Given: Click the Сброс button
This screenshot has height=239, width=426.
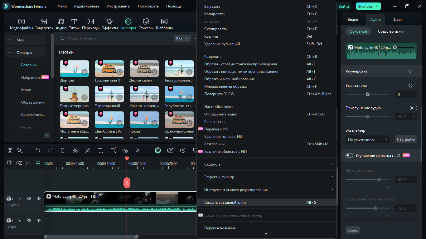Looking at the screenshot, I should pyautogui.click(x=353, y=230).
